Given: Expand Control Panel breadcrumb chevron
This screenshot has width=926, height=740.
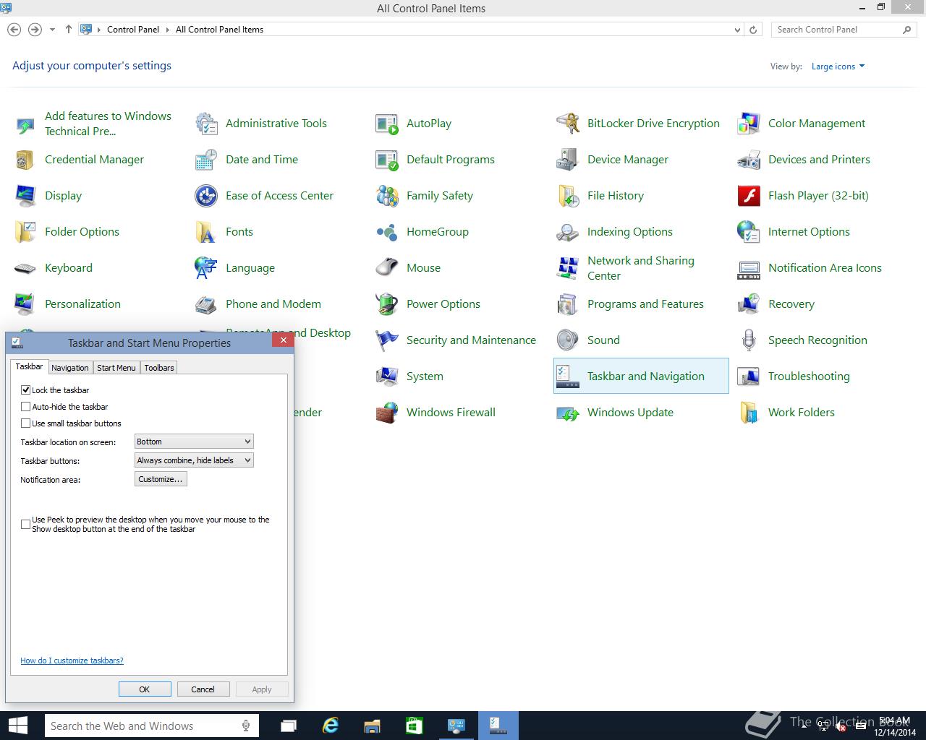Looking at the screenshot, I should [168, 30].
